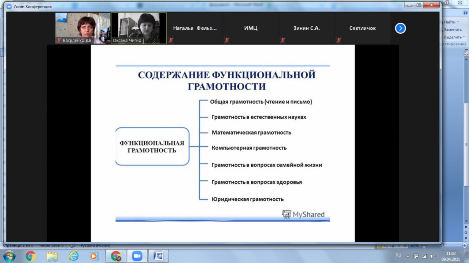Click the RU language indicator
The width and height of the screenshot is (469, 263).
[x=398, y=255]
